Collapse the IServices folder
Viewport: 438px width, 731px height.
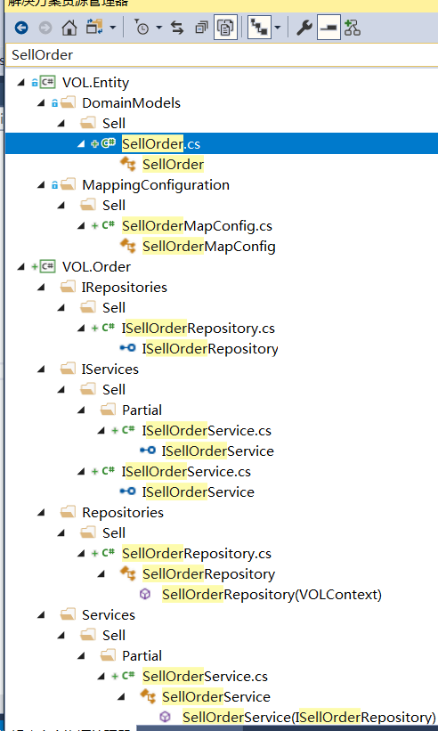point(41,370)
